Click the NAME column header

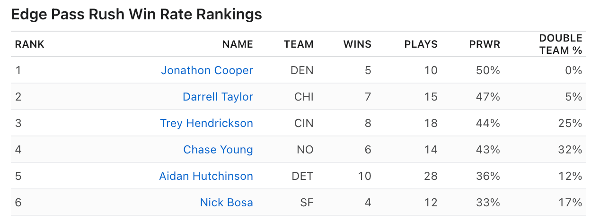point(238,44)
